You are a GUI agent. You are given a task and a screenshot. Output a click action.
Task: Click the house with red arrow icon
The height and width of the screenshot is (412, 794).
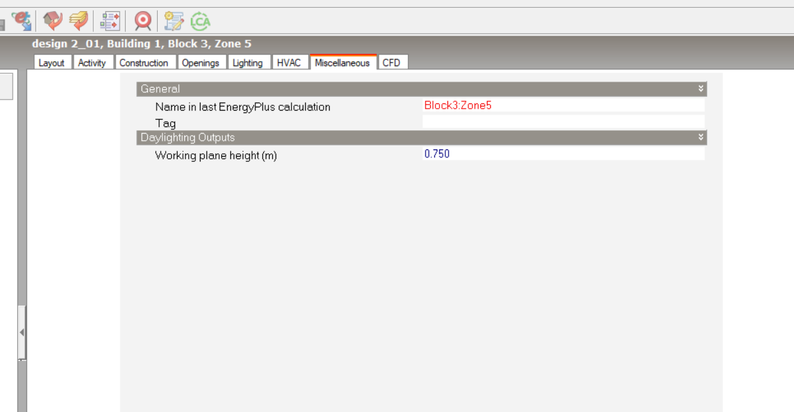click(53, 21)
